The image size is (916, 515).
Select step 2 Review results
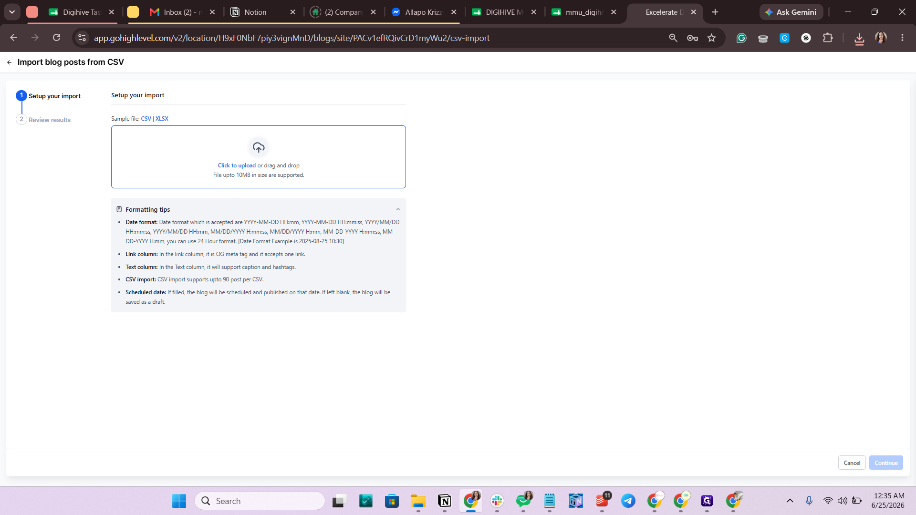pos(43,120)
